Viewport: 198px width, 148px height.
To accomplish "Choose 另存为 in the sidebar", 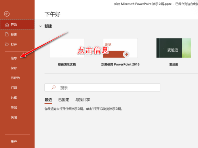I will 15,78.
